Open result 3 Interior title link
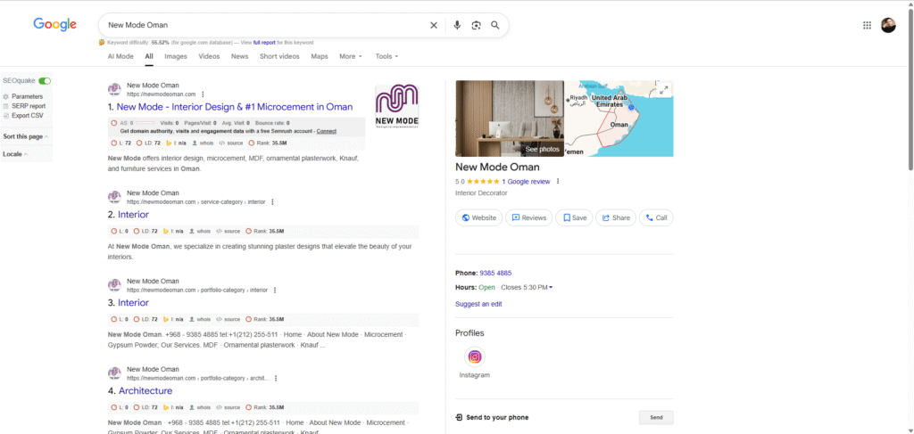Screen dimensions: 914x434 pyautogui.click(x=133, y=303)
